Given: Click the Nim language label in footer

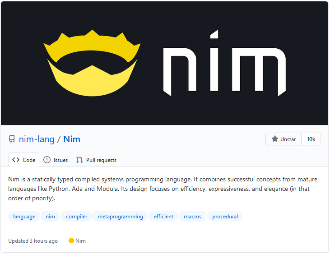Looking at the screenshot, I should [x=80, y=241].
